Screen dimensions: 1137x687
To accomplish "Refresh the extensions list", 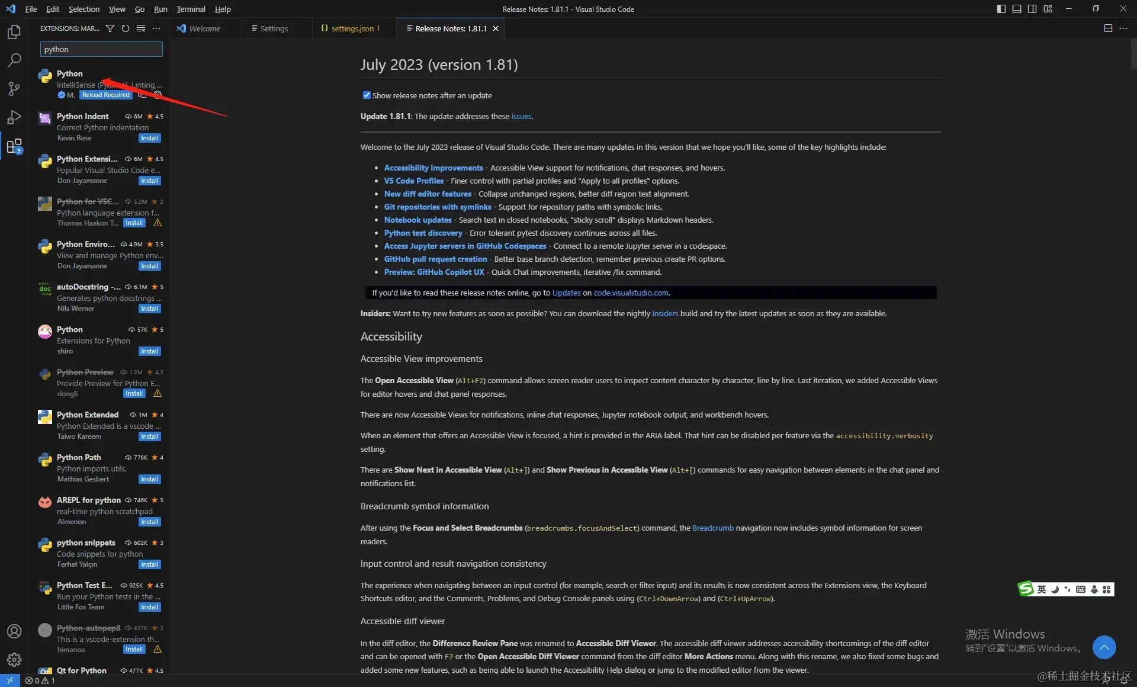I will pyautogui.click(x=126, y=28).
